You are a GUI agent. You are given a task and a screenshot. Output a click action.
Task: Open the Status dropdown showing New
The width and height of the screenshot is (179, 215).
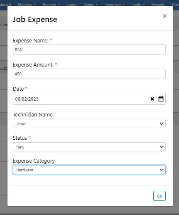pos(89,147)
